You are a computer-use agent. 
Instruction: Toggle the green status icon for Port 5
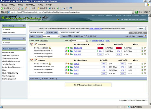(68, 70)
